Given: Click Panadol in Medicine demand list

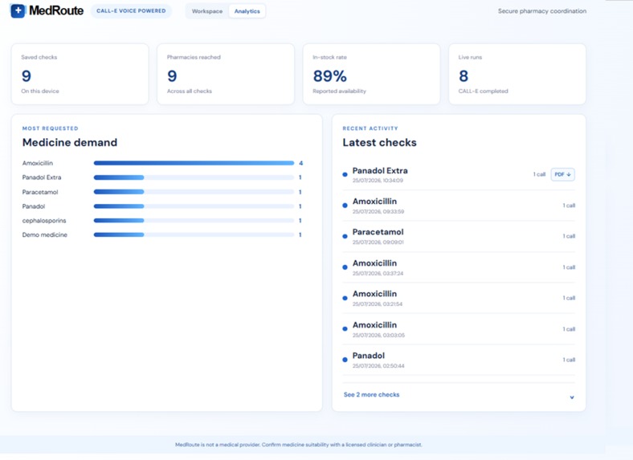Looking at the screenshot, I should [x=34, y=206].
